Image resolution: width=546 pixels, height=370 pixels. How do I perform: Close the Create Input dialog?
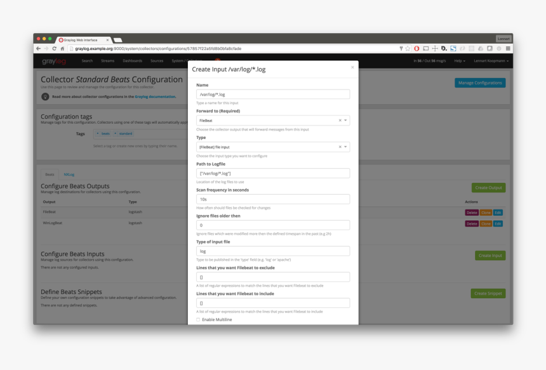(x=352, y=67)
